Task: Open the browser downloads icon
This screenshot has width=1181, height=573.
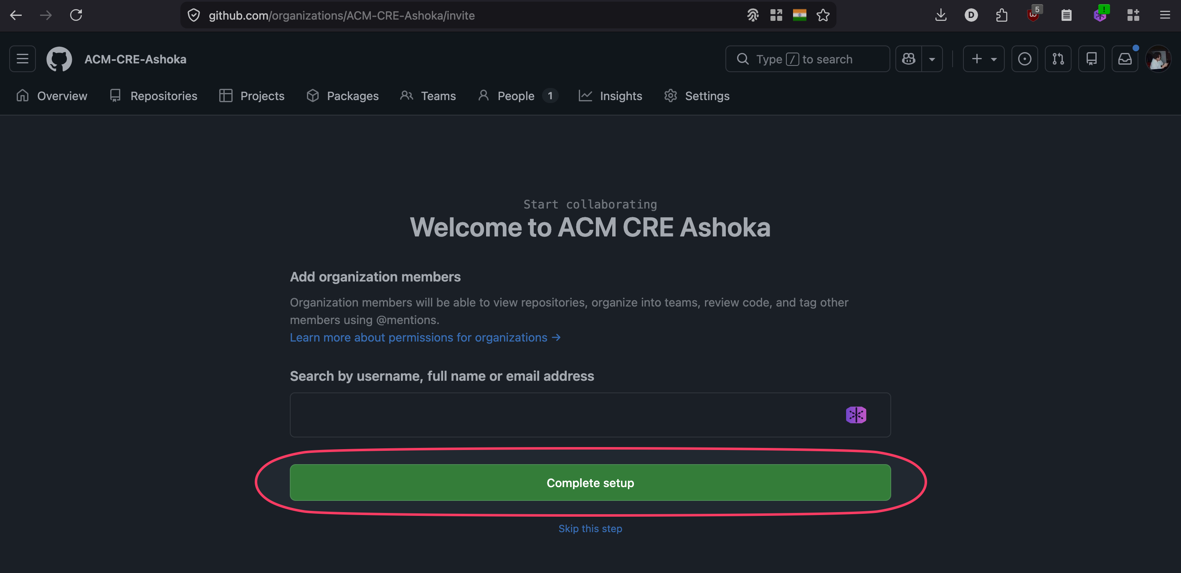Action: pos(940,15)
